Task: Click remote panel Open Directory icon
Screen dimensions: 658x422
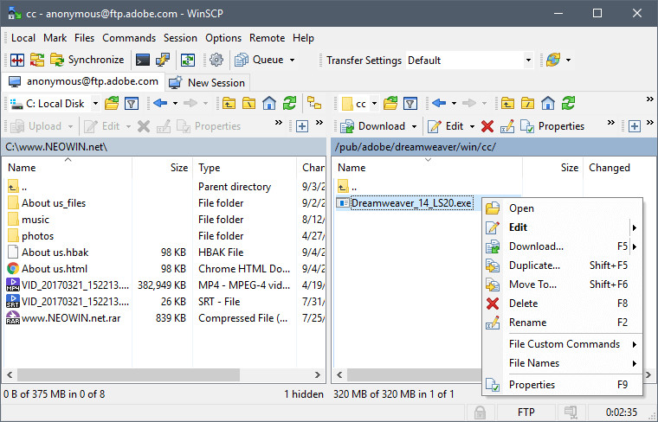Action: coord(390,103)
